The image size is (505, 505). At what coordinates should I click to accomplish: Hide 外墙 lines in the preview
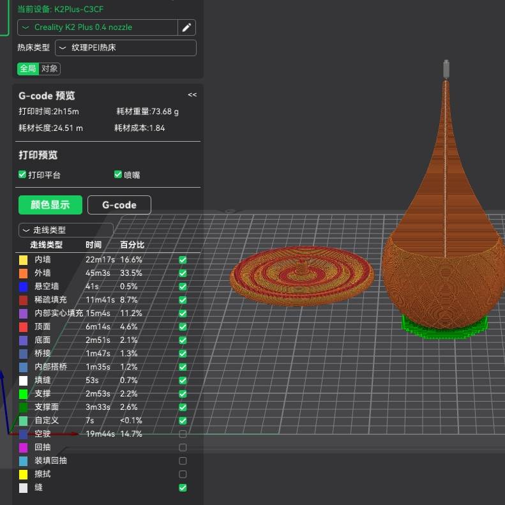(183, 273)
